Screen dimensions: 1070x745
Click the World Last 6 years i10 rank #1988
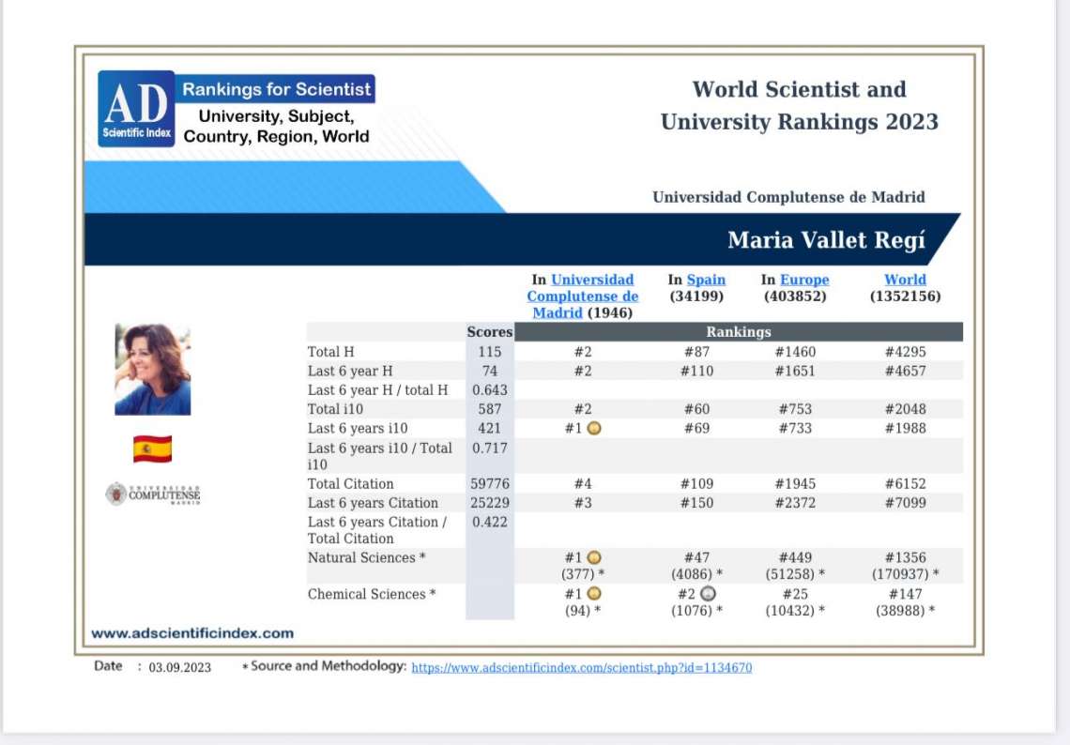click(905, 429)
